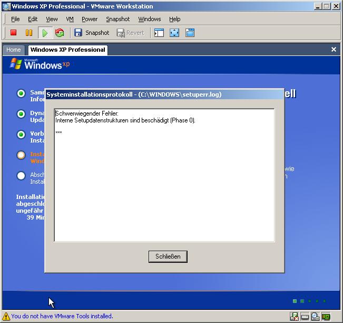Viewport: 343px width, 323px height.
Task: Click the green Power On play icon
Action: 45,33
